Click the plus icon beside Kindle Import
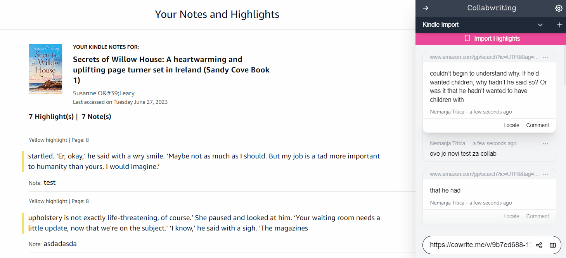Screen dimensions: 566x258 click(x=559, y=25)
